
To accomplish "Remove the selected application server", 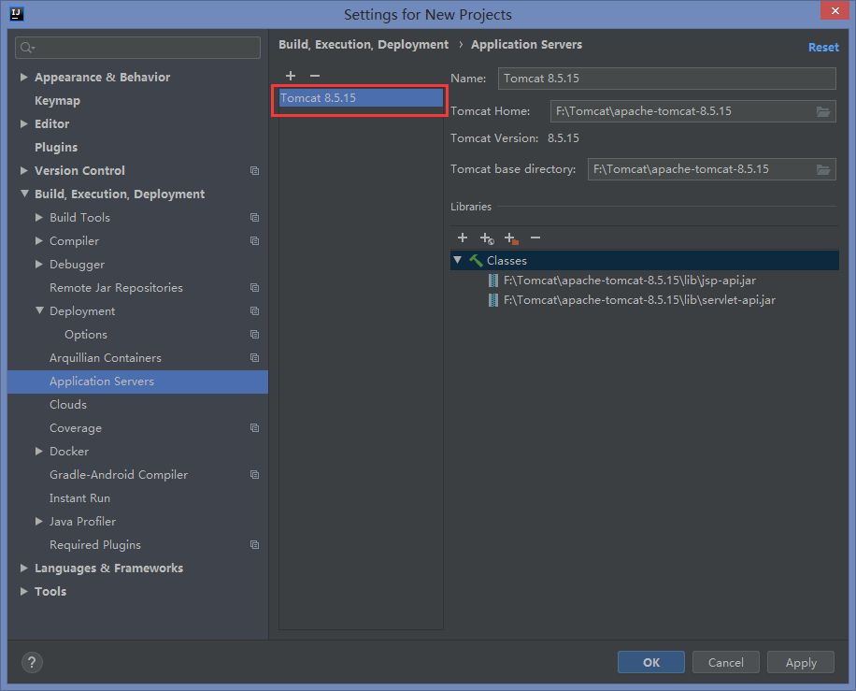I will point(314,76).
